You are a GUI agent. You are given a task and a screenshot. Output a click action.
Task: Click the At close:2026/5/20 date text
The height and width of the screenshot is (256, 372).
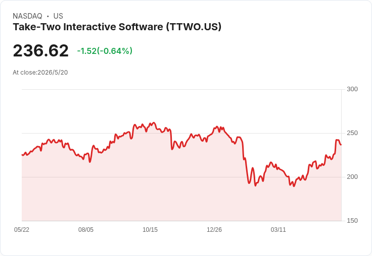(x=40, y=73)
